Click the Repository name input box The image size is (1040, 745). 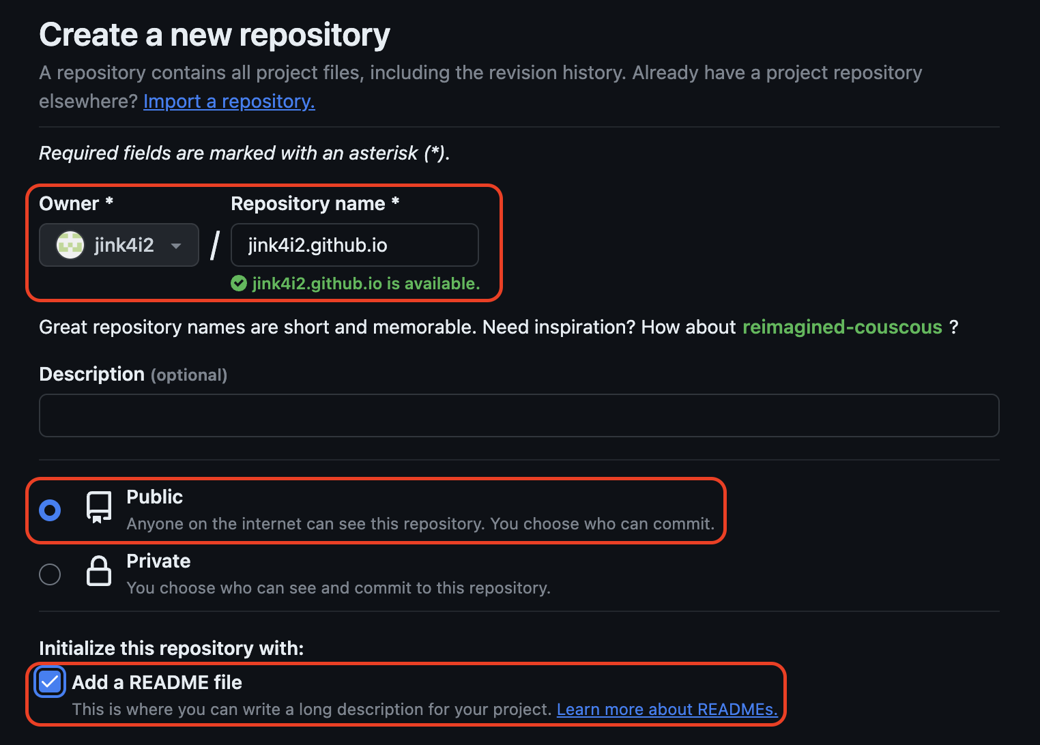tap(354, 245)
